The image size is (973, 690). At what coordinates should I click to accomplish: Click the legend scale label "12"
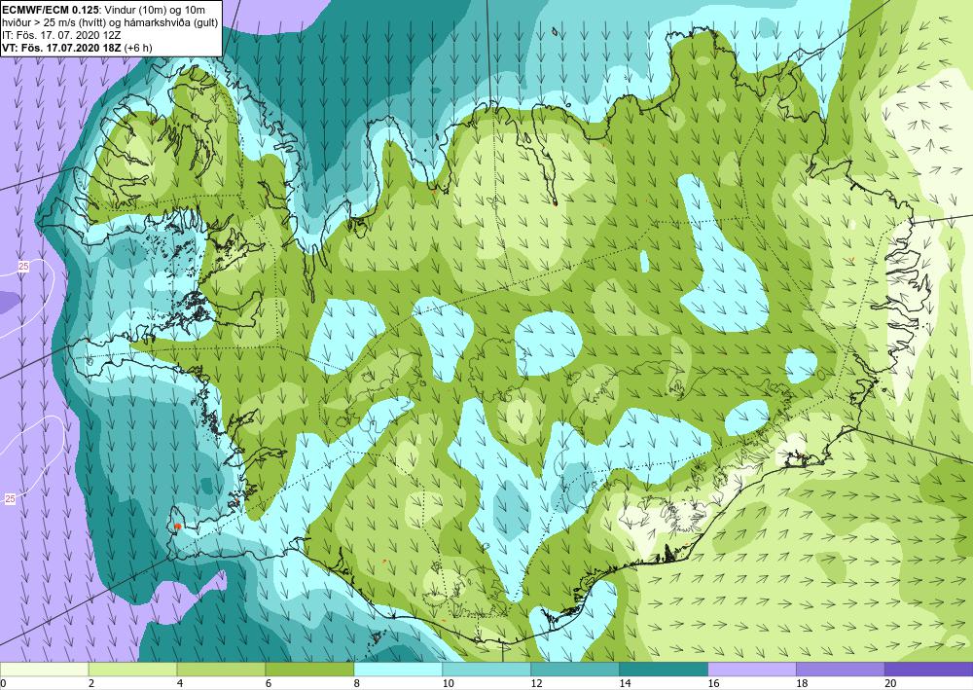[536, 684]
